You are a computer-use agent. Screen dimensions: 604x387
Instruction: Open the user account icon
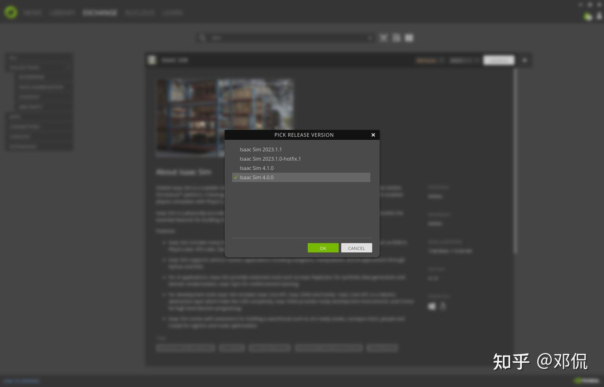(x=599, y=16)
